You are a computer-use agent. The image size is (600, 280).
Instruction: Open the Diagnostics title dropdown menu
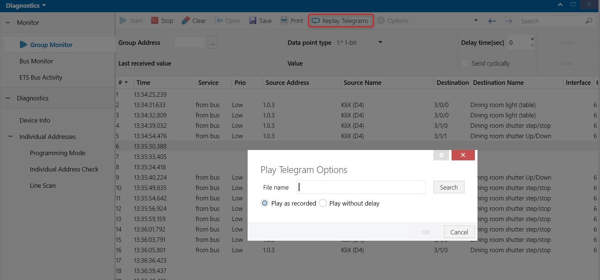(x=26, y=6)
